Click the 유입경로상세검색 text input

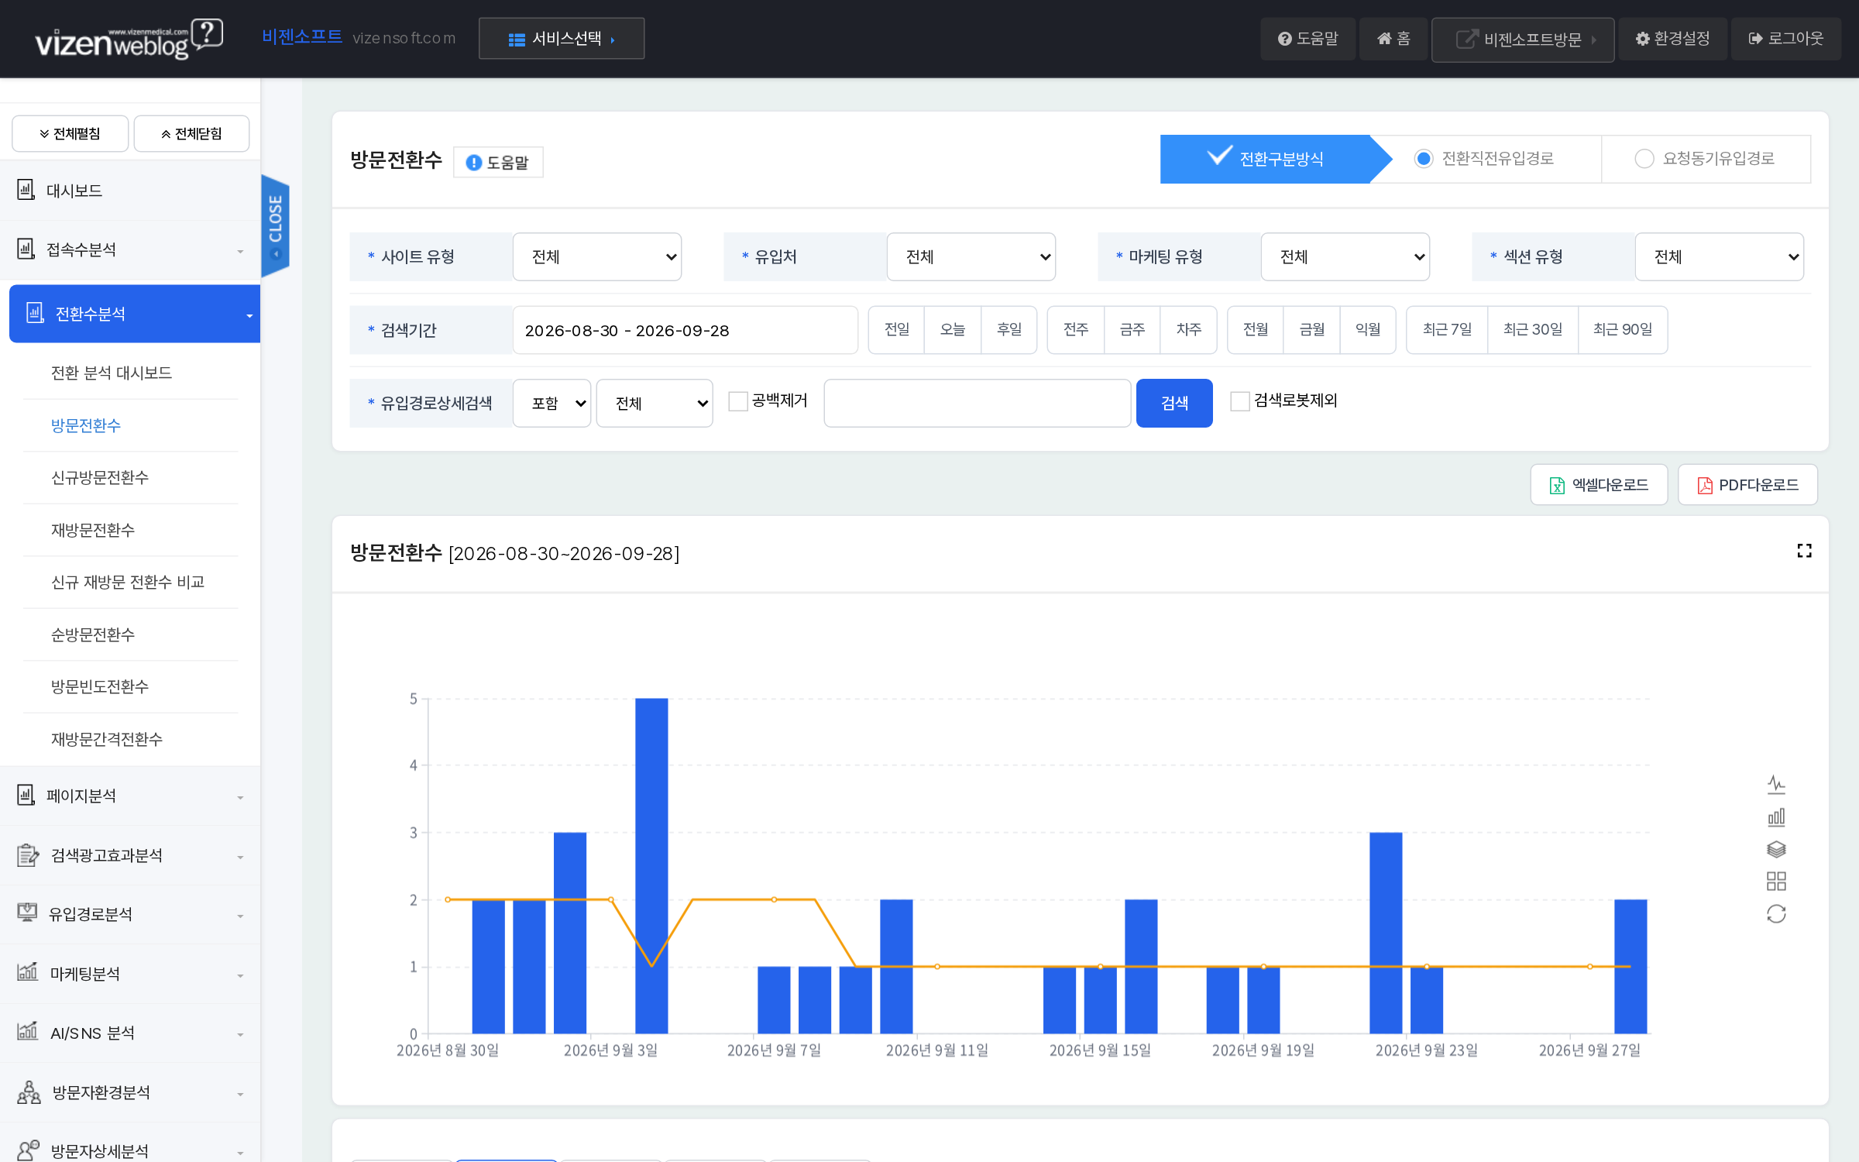click(977, 403)
